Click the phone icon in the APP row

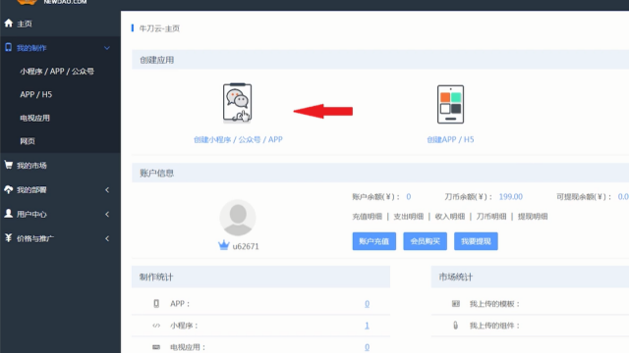tap(156, 304)
